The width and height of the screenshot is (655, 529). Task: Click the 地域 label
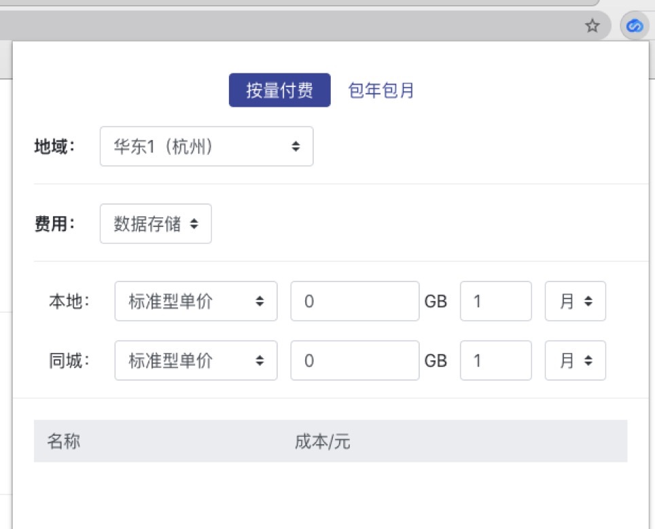click(55, 146)
